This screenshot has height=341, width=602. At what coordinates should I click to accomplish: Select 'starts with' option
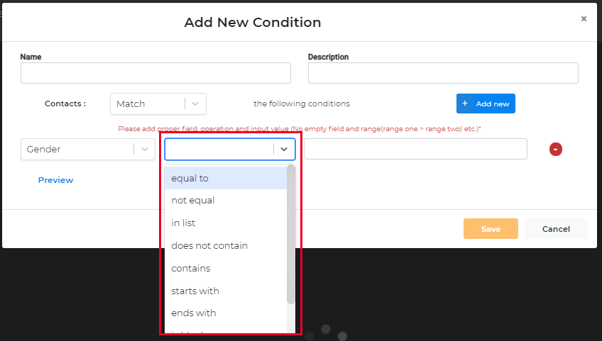tap(225, 291)
